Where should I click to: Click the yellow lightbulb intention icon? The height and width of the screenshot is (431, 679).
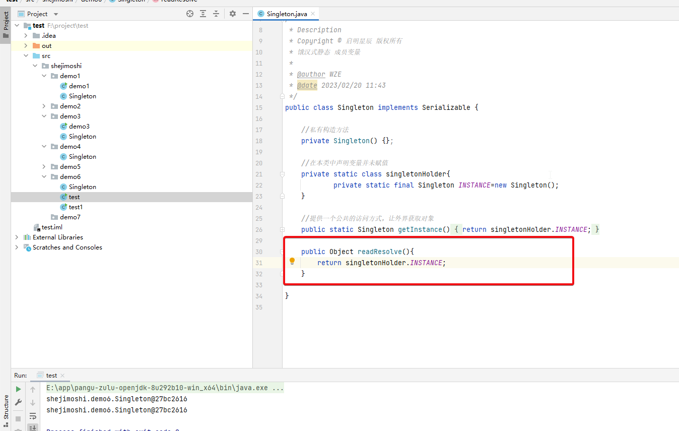tap(292, 261)
